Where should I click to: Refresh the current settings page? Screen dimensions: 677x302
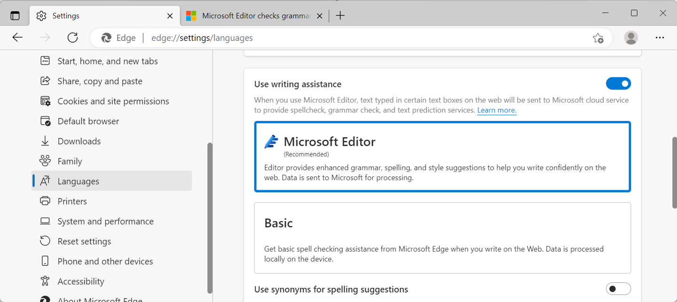(x=72, y=38)
